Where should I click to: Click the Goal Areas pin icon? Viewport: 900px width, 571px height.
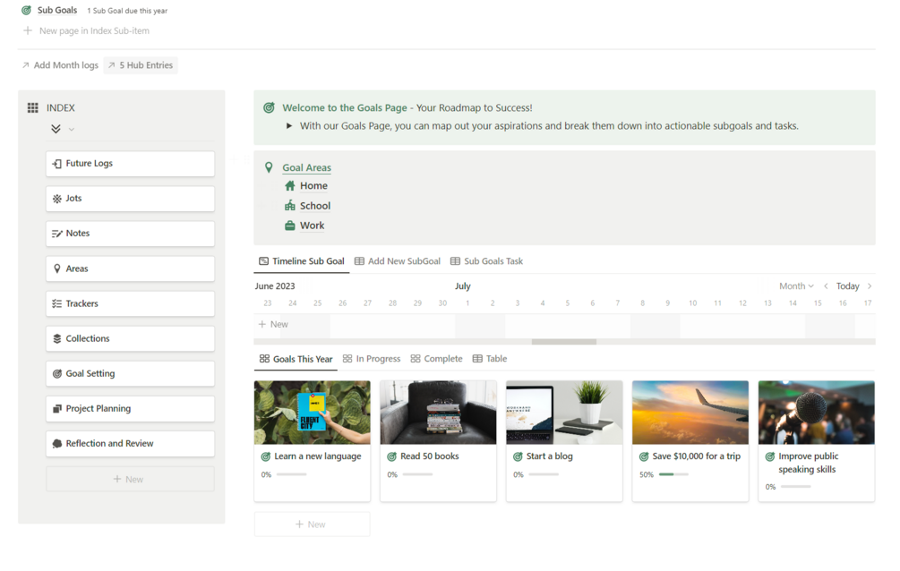[x=269, y=167]
